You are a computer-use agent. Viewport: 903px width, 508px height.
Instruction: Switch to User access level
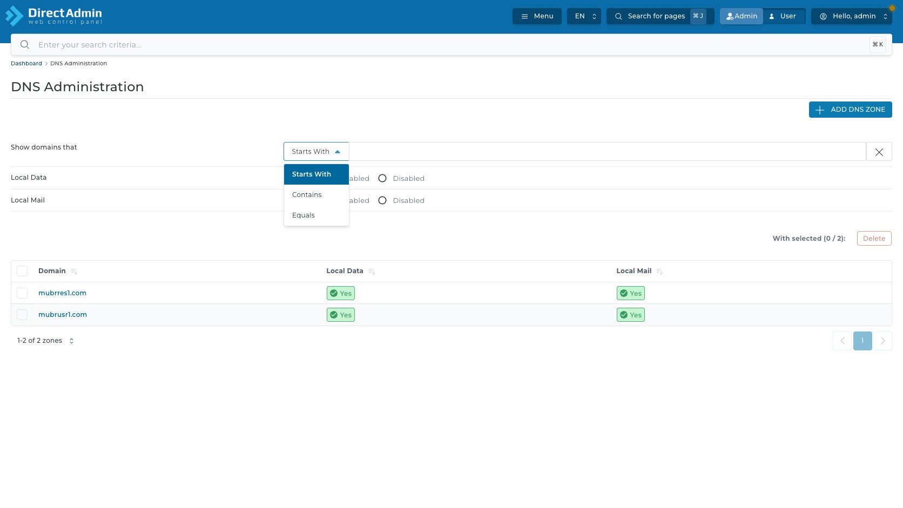pos(784,16)
